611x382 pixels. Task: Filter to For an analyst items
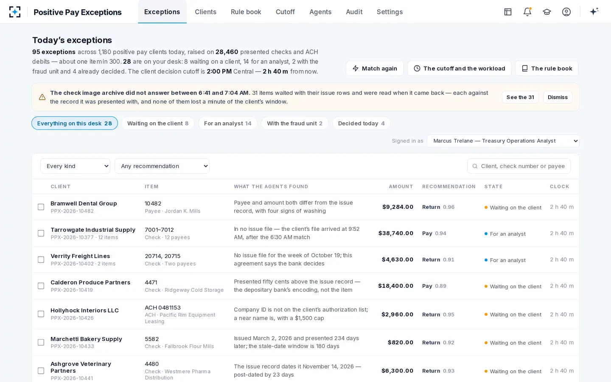pyautogui.click(x=228, y=123)
